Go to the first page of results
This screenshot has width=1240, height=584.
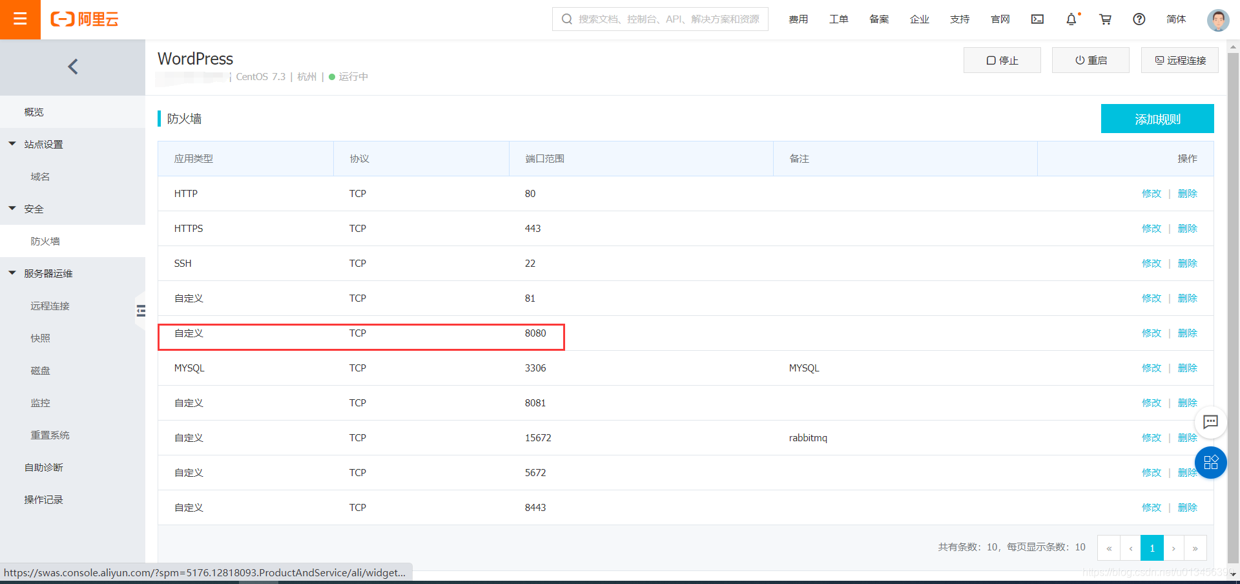point(1109,548)
